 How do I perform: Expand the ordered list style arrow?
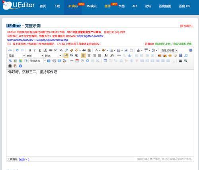point(115,50)
